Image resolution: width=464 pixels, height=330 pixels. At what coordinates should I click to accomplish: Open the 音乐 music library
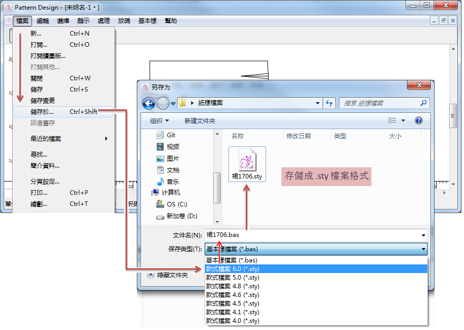[x=172, y=182]
